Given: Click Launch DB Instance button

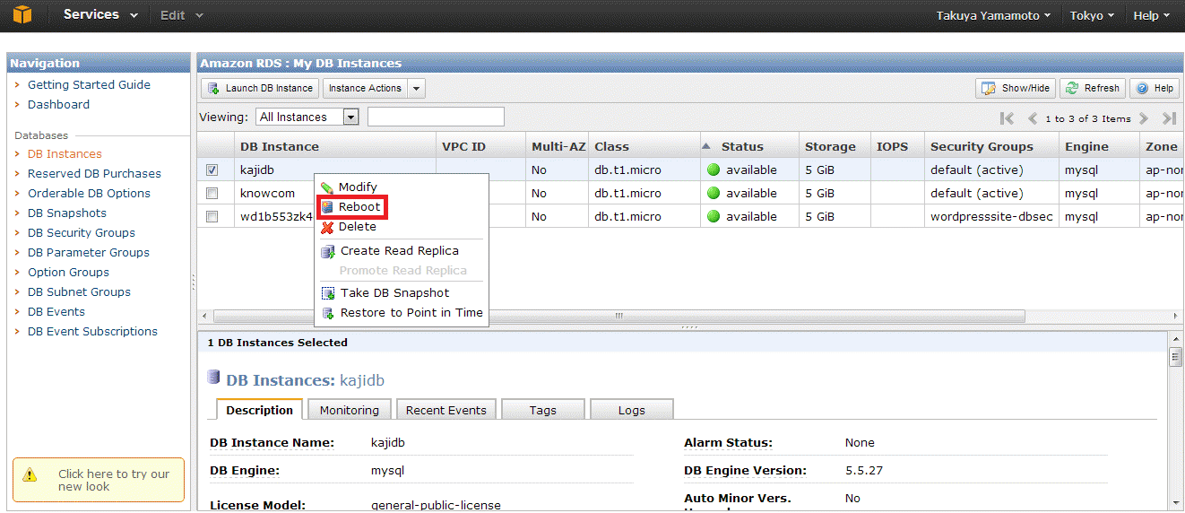Looking at the screenshot, I should coord(260,88).
